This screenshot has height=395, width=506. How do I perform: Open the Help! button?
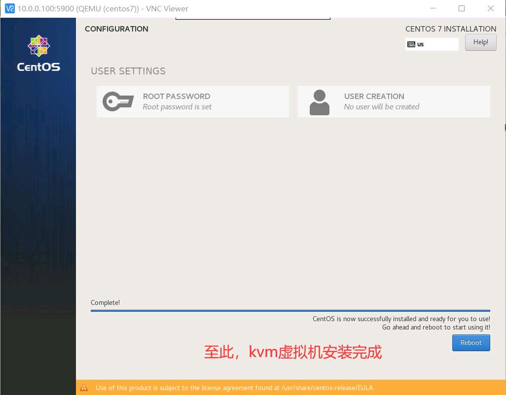coord(480,42)
